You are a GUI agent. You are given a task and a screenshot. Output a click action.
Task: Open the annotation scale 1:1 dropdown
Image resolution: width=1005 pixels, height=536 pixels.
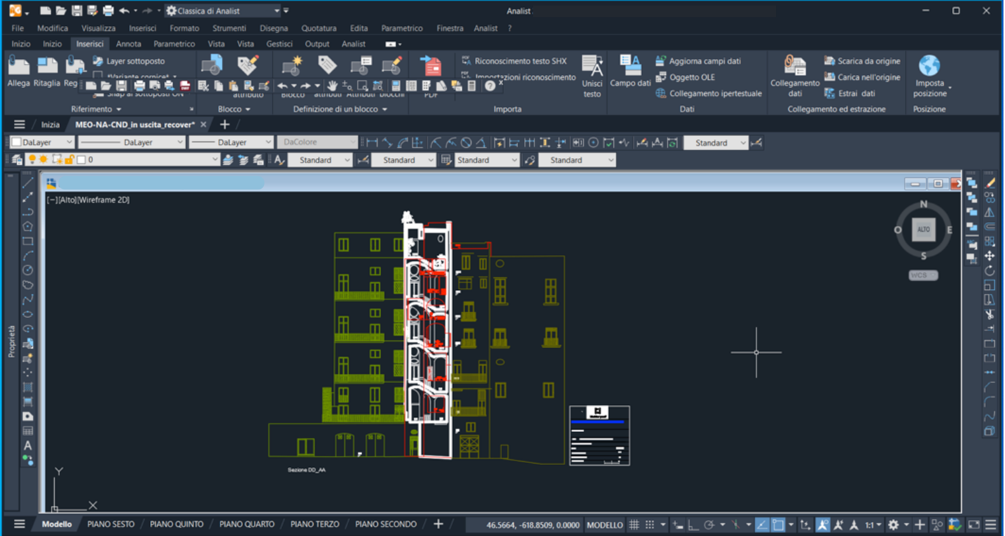(x=873, y=525)
